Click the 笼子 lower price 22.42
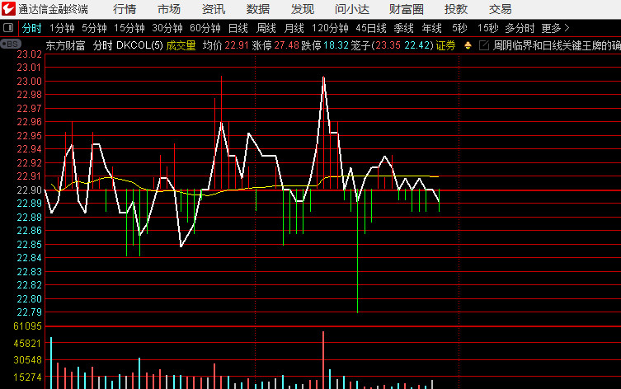Screen dimensions: 621x389 [417, 45]
